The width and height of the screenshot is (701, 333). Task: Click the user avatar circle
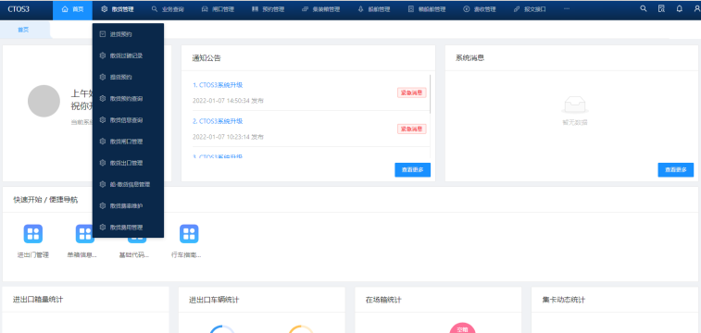pos(44,101)
